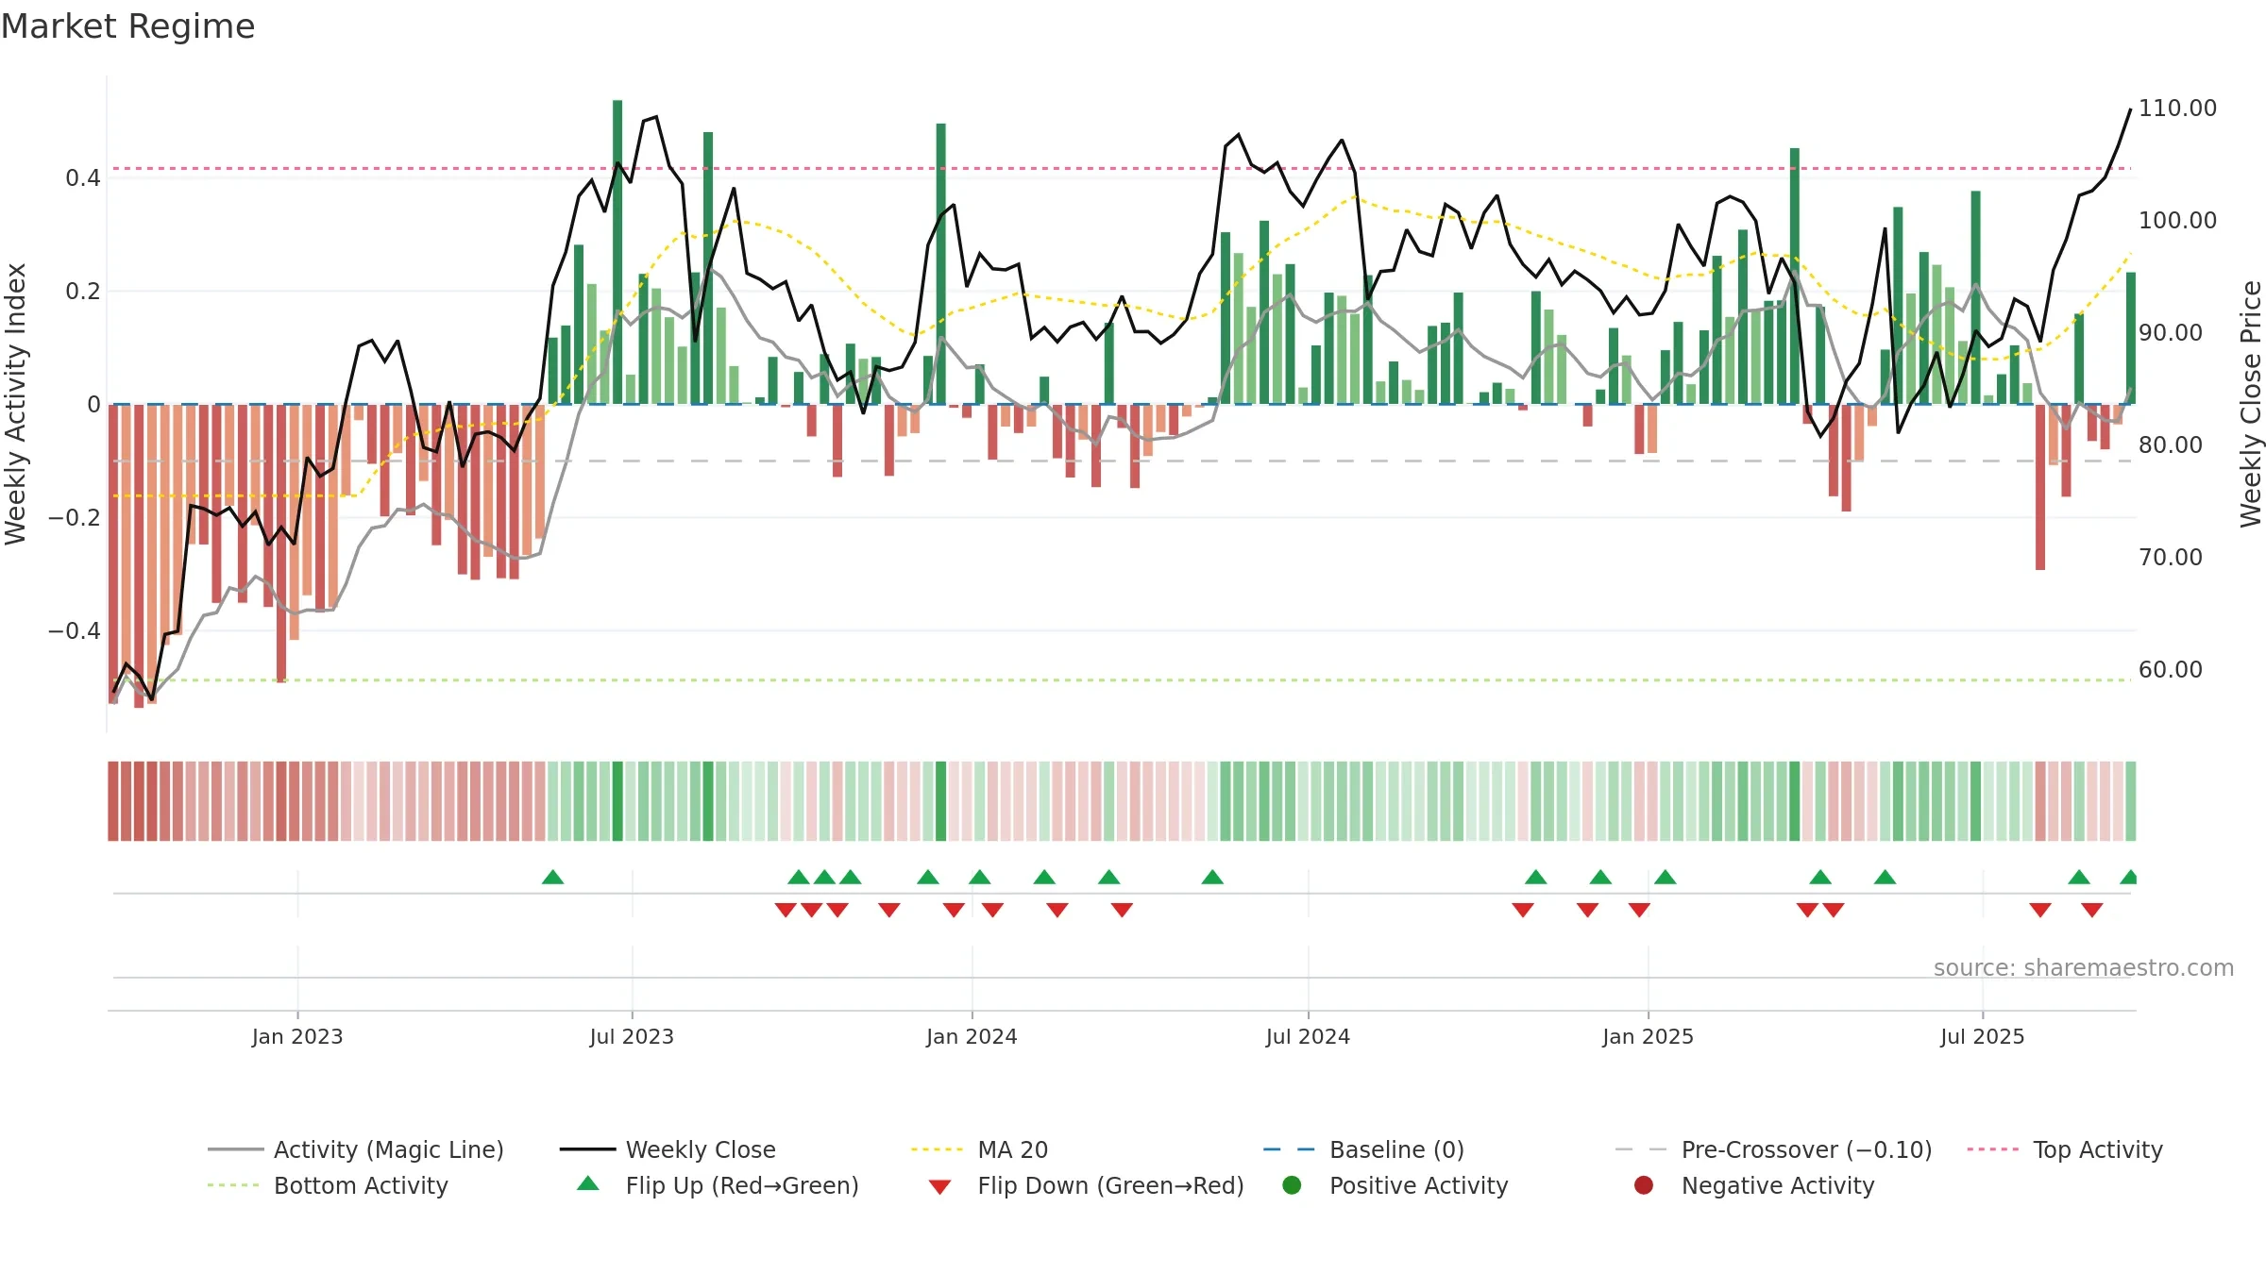The image size is (2266, 1274).
Task: Click the Bottom Activity legend entry
Action: coord(328,1185)
